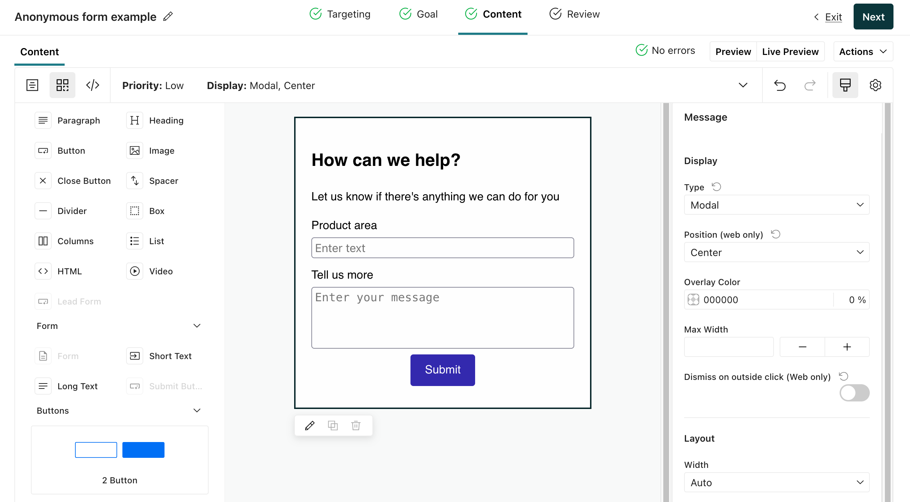
Task: Add a List block
Action: pos(145,241)
